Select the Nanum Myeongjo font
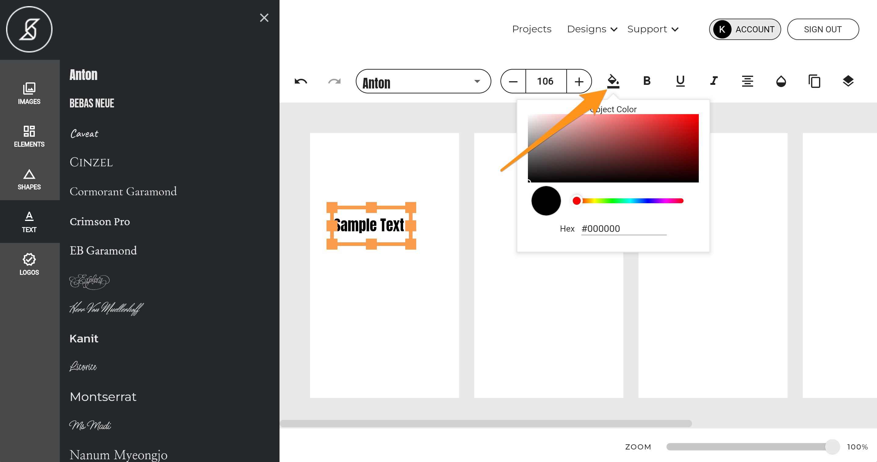 coord(118,455)
